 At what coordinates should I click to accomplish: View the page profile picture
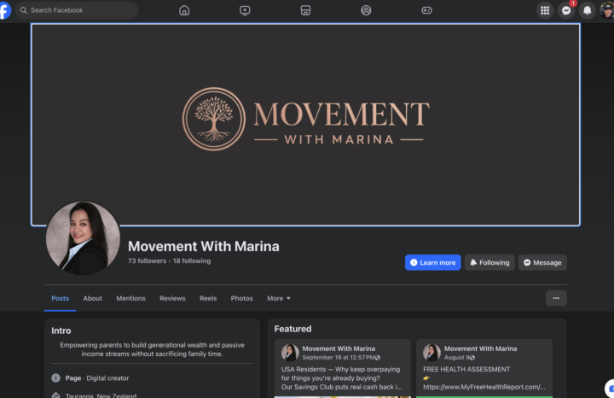83,238
